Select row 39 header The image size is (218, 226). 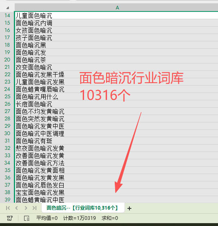[x=7, y=200]
